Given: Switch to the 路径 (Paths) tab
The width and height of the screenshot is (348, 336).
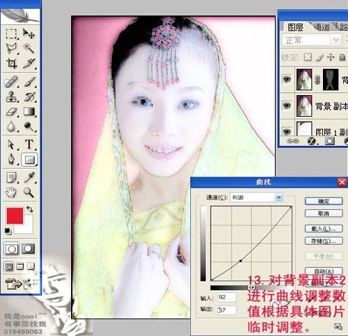Looking at the screenshot, I should pos(343,27).
